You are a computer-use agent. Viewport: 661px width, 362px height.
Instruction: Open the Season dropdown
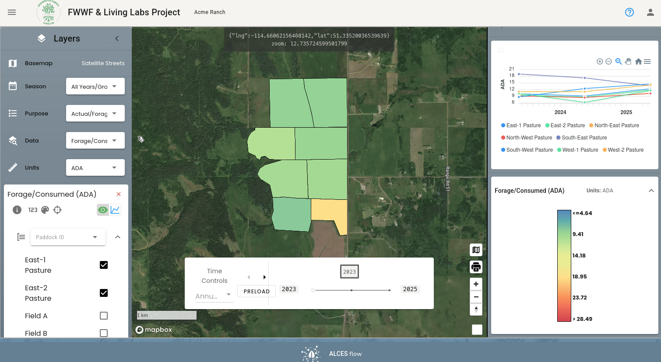(x=95, y=86)
